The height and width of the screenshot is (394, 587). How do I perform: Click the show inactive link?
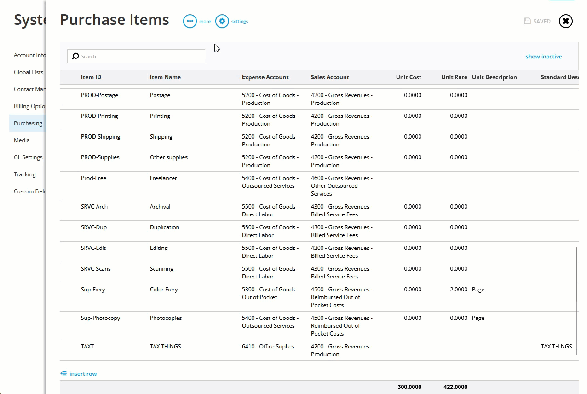[544, 57]
